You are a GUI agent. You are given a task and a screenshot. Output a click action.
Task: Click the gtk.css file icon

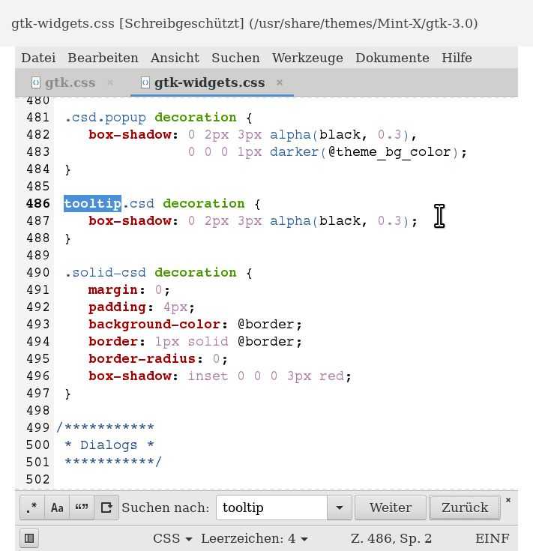(x=35, y=82)
